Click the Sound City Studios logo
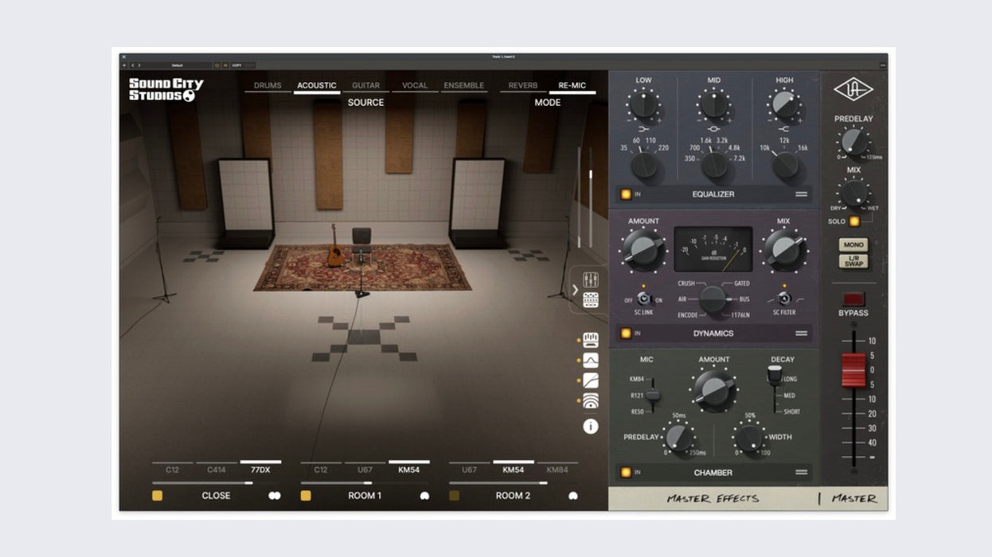Viewport: 992px width, 557px height. (166, 89)
